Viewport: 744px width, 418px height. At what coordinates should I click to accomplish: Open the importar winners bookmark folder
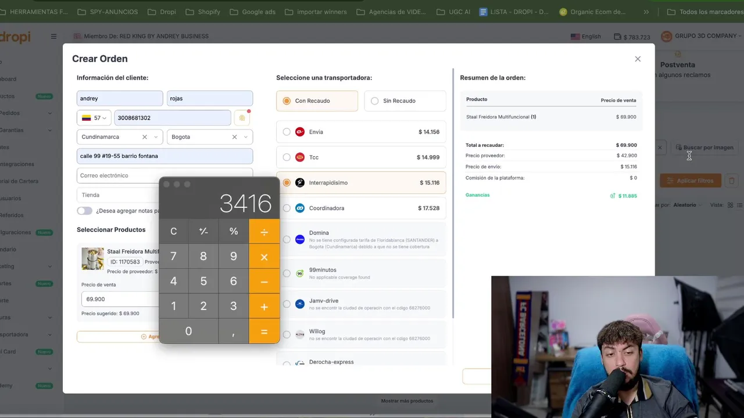point(315,12)
